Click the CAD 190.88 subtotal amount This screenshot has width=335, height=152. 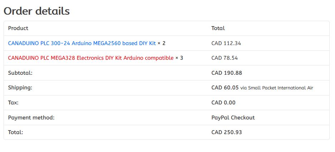click(227, 73)
